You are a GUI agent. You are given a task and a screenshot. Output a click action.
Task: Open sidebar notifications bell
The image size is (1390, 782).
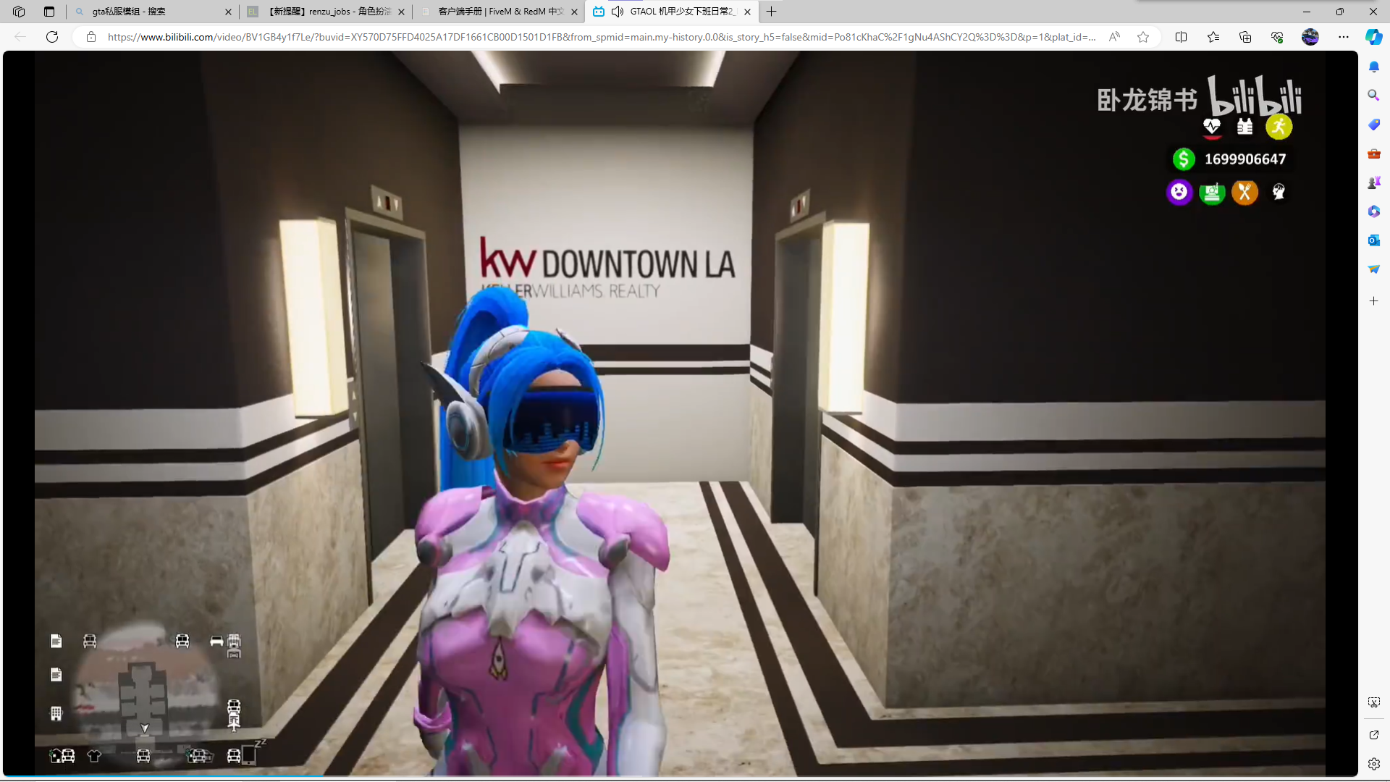(x=1374, y=67)
